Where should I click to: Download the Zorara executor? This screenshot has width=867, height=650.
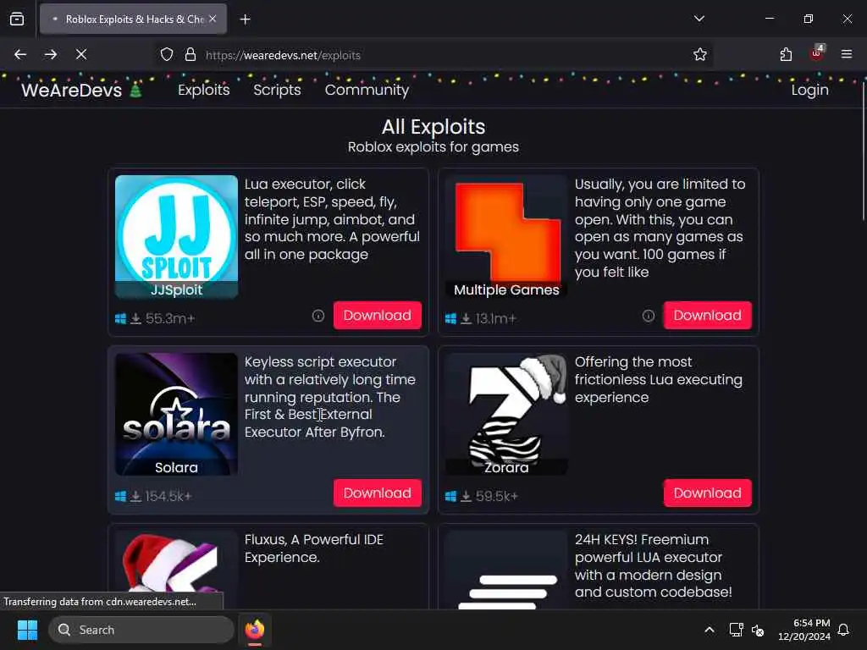pyautogui.click(x=707, y=493)
